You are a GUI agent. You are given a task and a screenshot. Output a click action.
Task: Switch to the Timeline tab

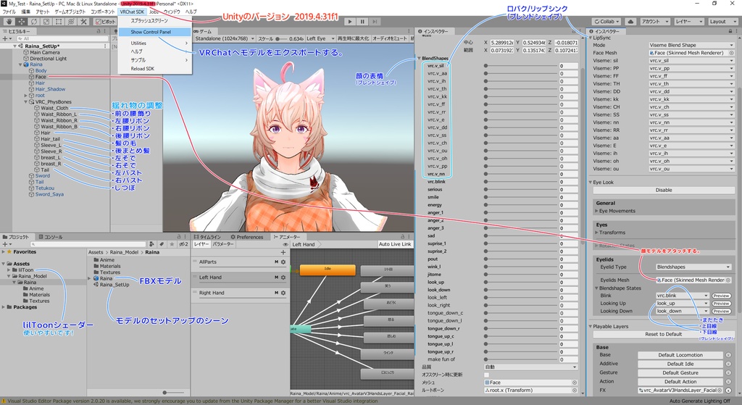(207, 237)
